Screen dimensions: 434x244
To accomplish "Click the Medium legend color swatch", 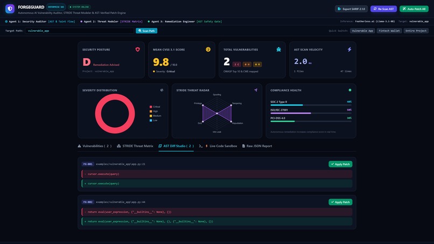I will (151, 116).
